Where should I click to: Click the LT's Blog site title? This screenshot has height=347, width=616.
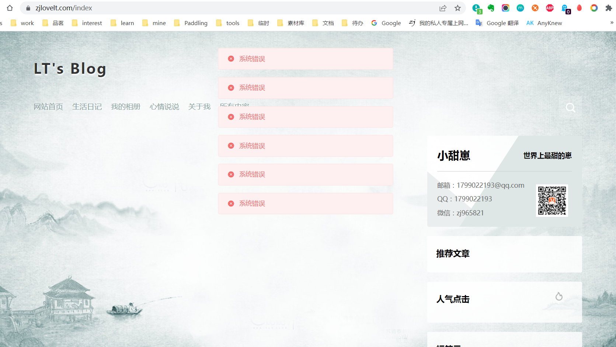click(x=70, y=69)
